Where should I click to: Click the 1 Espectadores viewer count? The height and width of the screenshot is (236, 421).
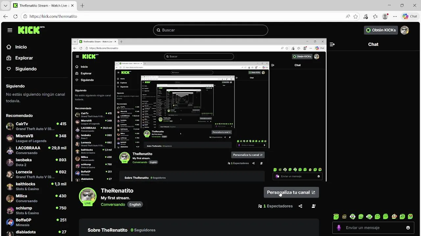click(275, 206)
